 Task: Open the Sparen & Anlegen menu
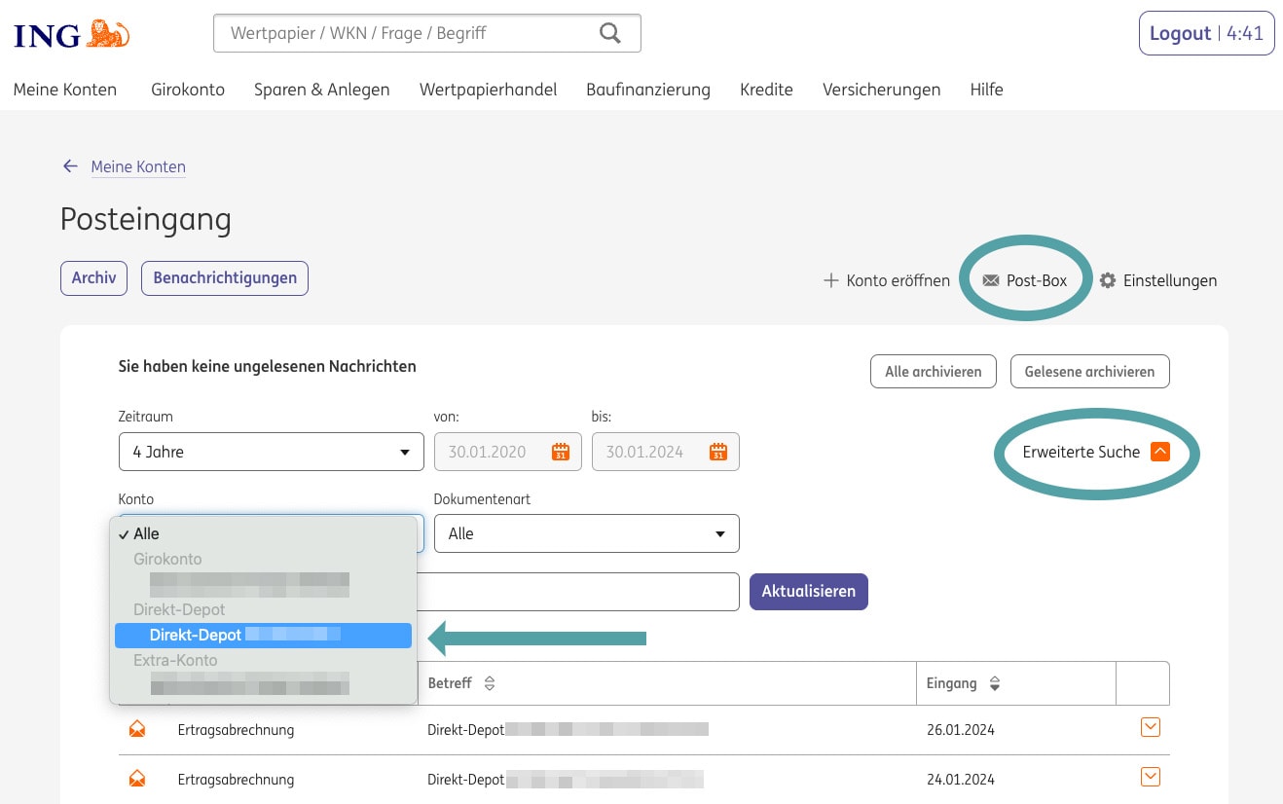click(x=322, y=90)
